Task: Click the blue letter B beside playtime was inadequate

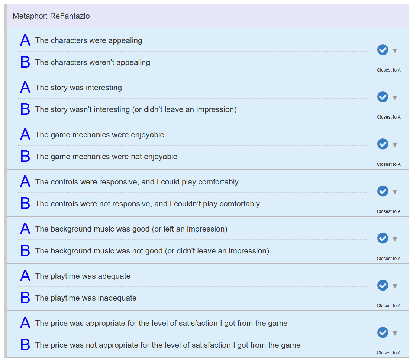Action: (x=25, y=298)
